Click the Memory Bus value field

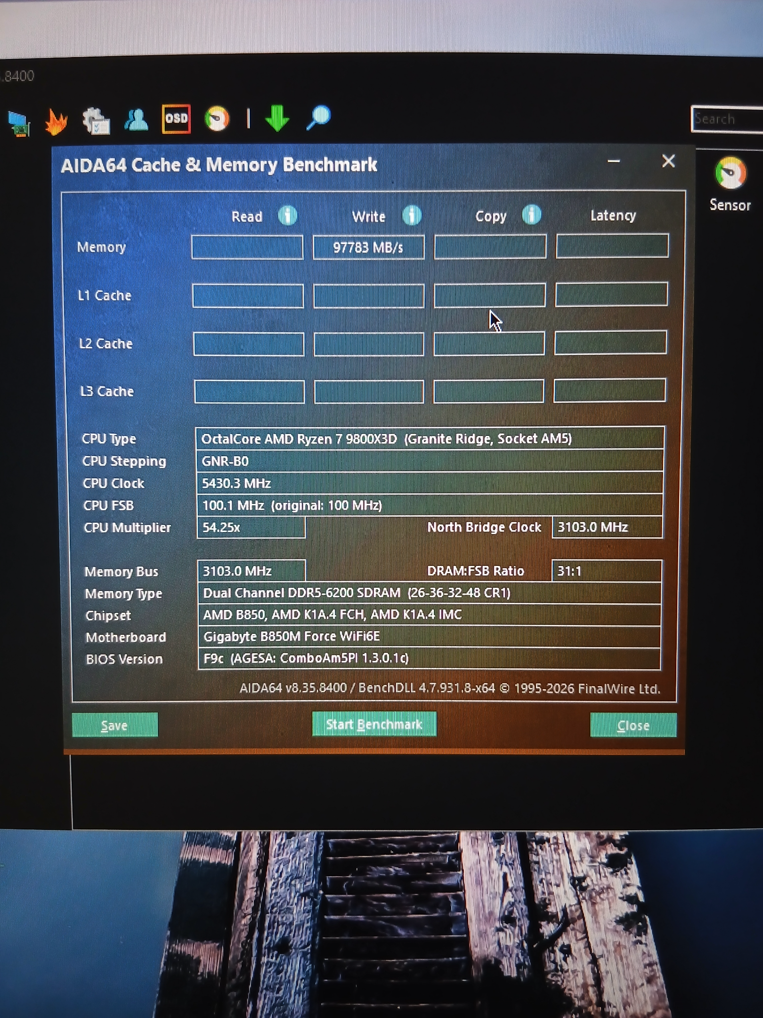point(252,571)
